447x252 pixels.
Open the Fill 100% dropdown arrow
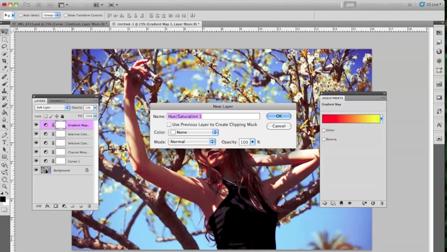(x=95, y=116)
